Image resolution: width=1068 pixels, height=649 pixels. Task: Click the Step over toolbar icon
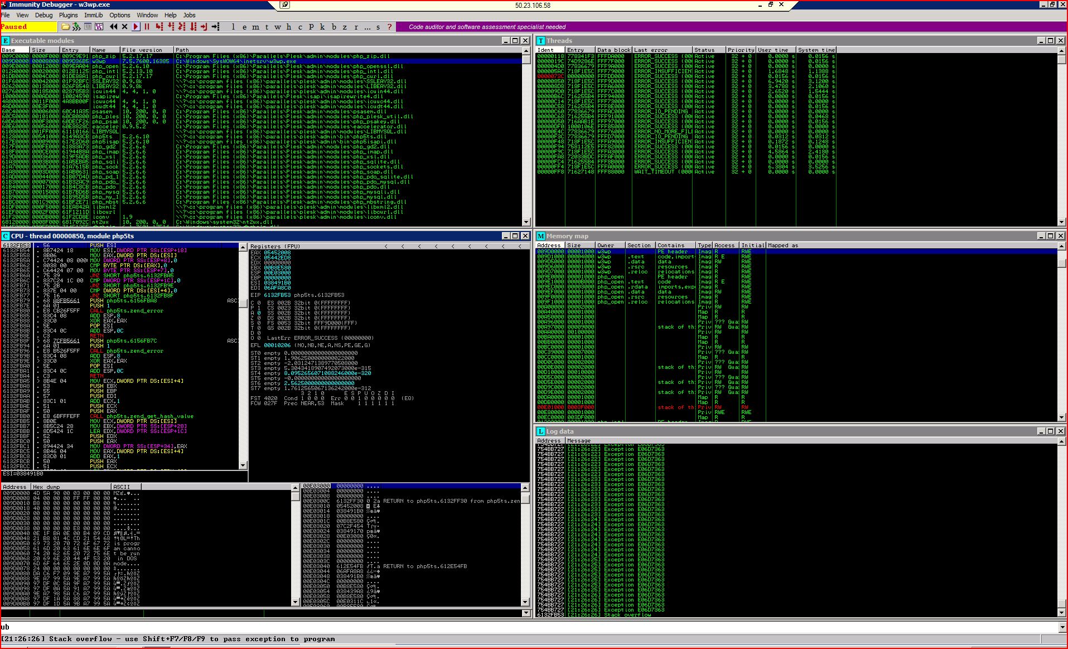pos(171,26)
